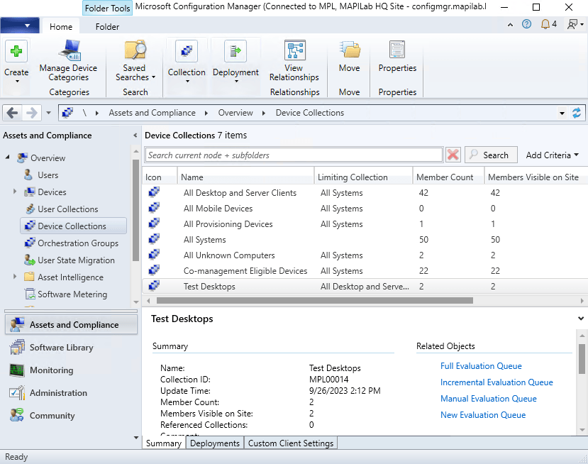The width and height of the screenshot is (588, 464).
Task: Collapse the Test Desktops details pane
Action: pyautogui.click(x=581, y=319)
